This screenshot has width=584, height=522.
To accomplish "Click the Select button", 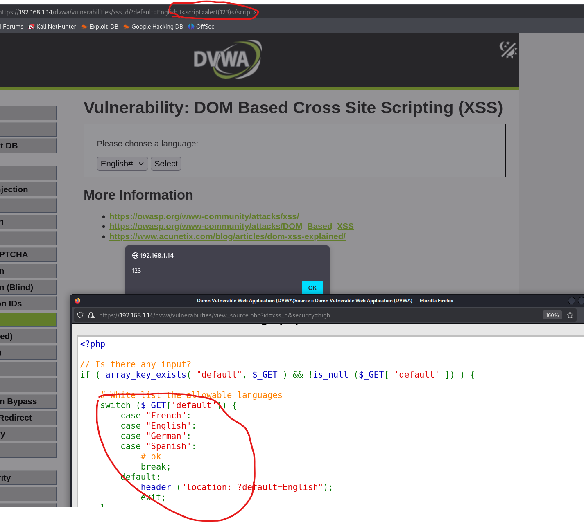I will coord(166,164).
